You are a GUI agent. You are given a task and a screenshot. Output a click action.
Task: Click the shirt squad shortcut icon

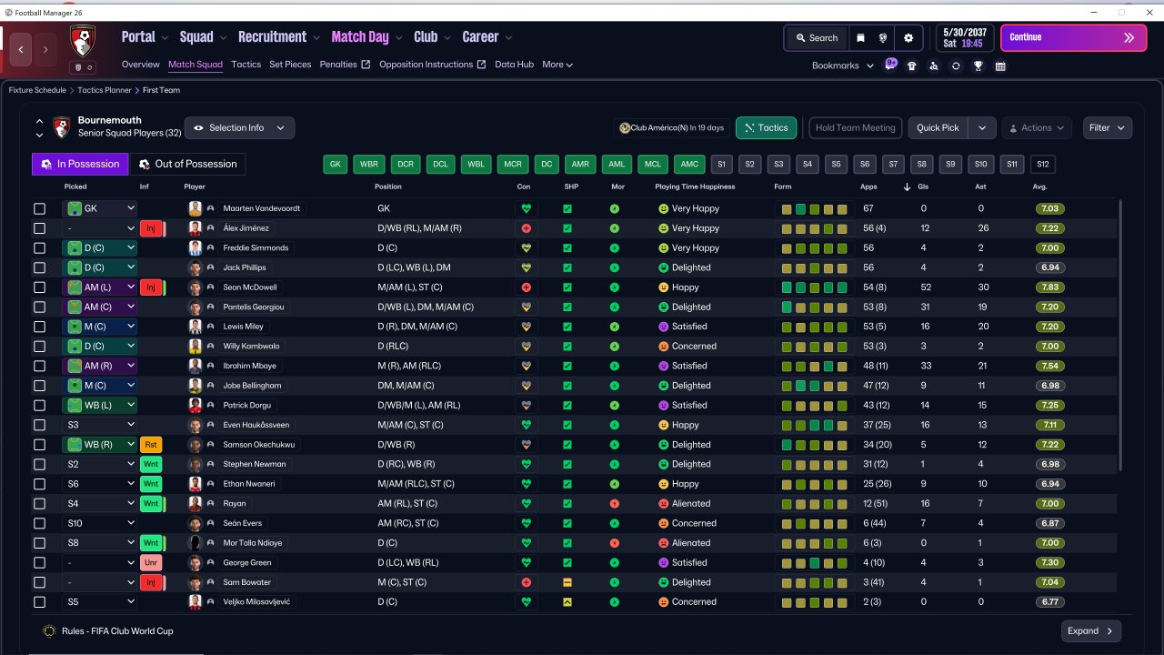click(x=912, y=65)
